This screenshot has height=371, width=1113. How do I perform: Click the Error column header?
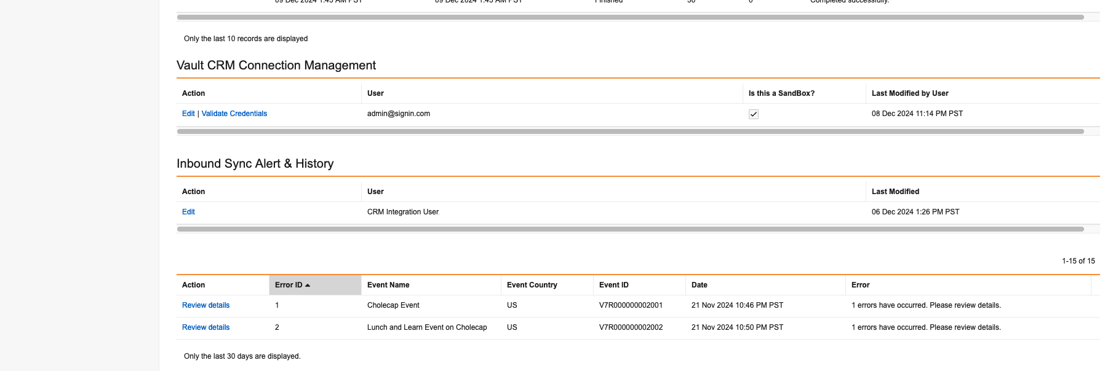tap(860, 285)
